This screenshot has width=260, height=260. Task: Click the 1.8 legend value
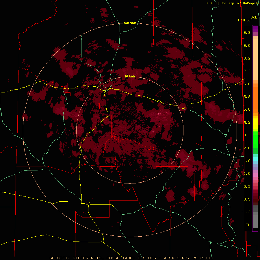click(x=247, y=161)
